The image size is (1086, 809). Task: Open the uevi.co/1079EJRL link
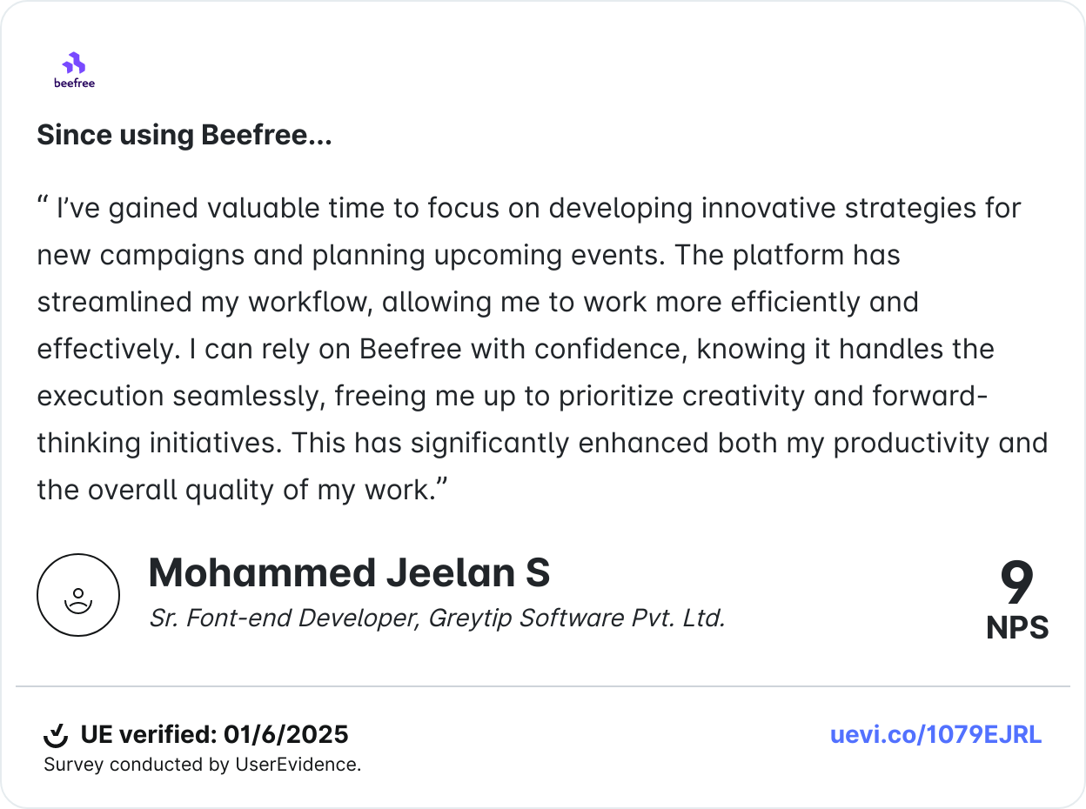[x=935, y=735]
